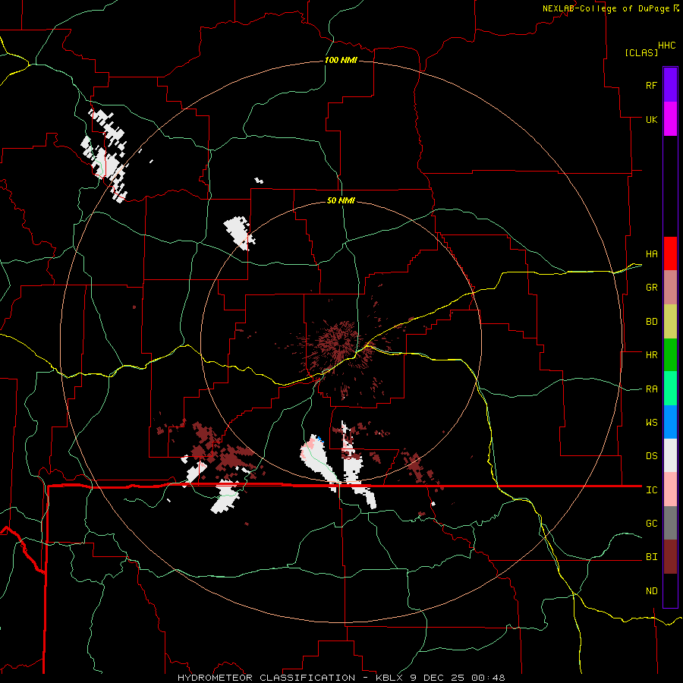Click the ND legend label
The height and width of the screenshot is (683, 683).
pos(651,591)
